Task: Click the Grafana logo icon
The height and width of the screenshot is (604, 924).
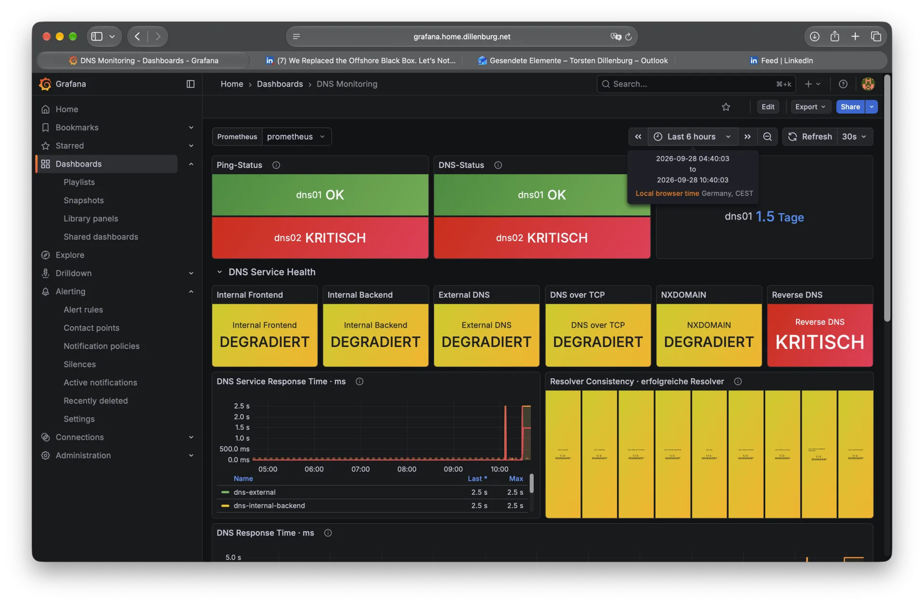Action: click(45, 84)
